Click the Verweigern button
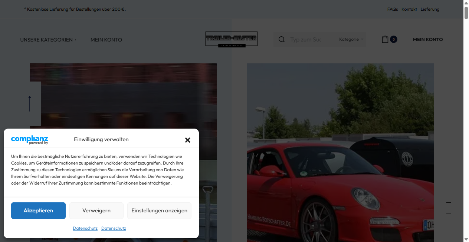This screenshot has height=242, width=469. 96,210
